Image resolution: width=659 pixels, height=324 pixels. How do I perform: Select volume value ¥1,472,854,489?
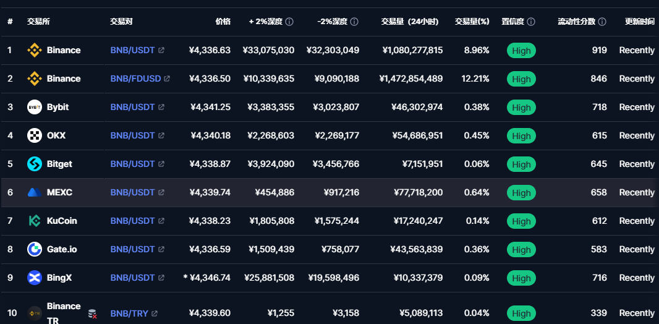click(x=410, y=79)
